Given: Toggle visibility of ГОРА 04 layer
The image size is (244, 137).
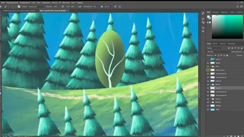Looking at the screenshot, I should pyautogui.click(x=208, y=81).
